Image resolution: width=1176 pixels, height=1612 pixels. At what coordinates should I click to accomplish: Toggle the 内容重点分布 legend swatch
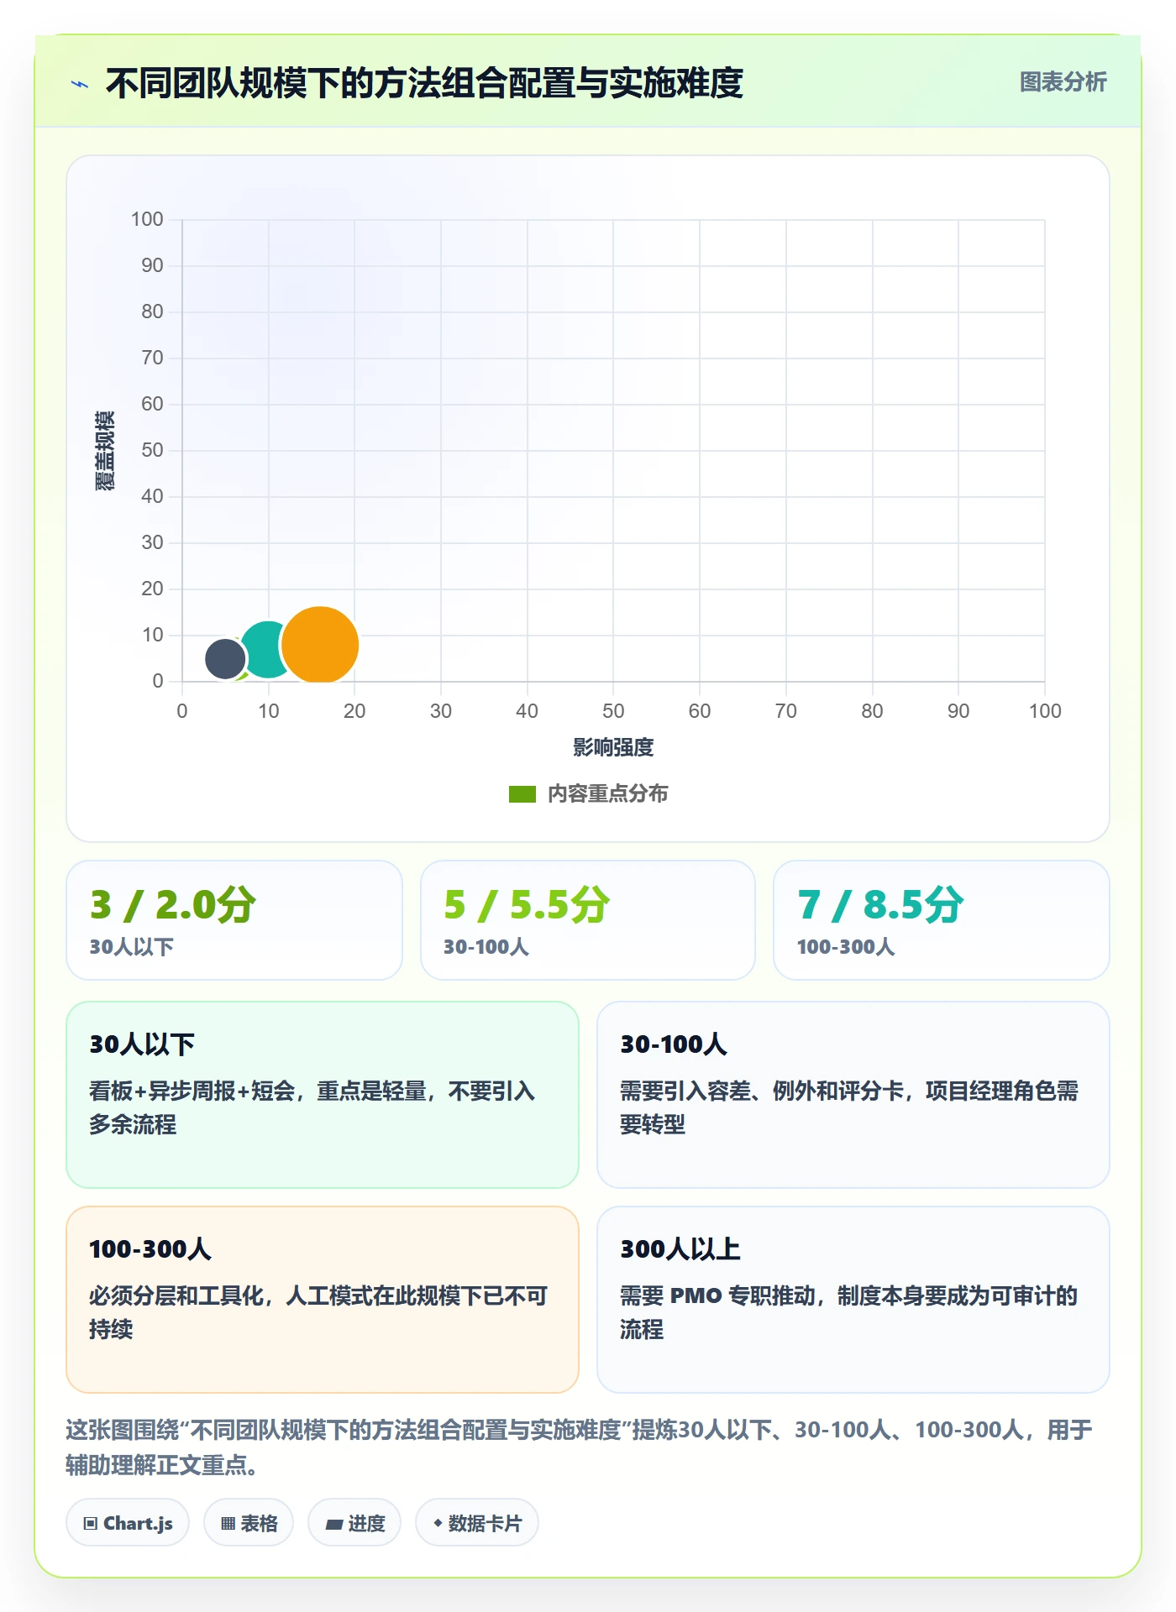point(522,794)
